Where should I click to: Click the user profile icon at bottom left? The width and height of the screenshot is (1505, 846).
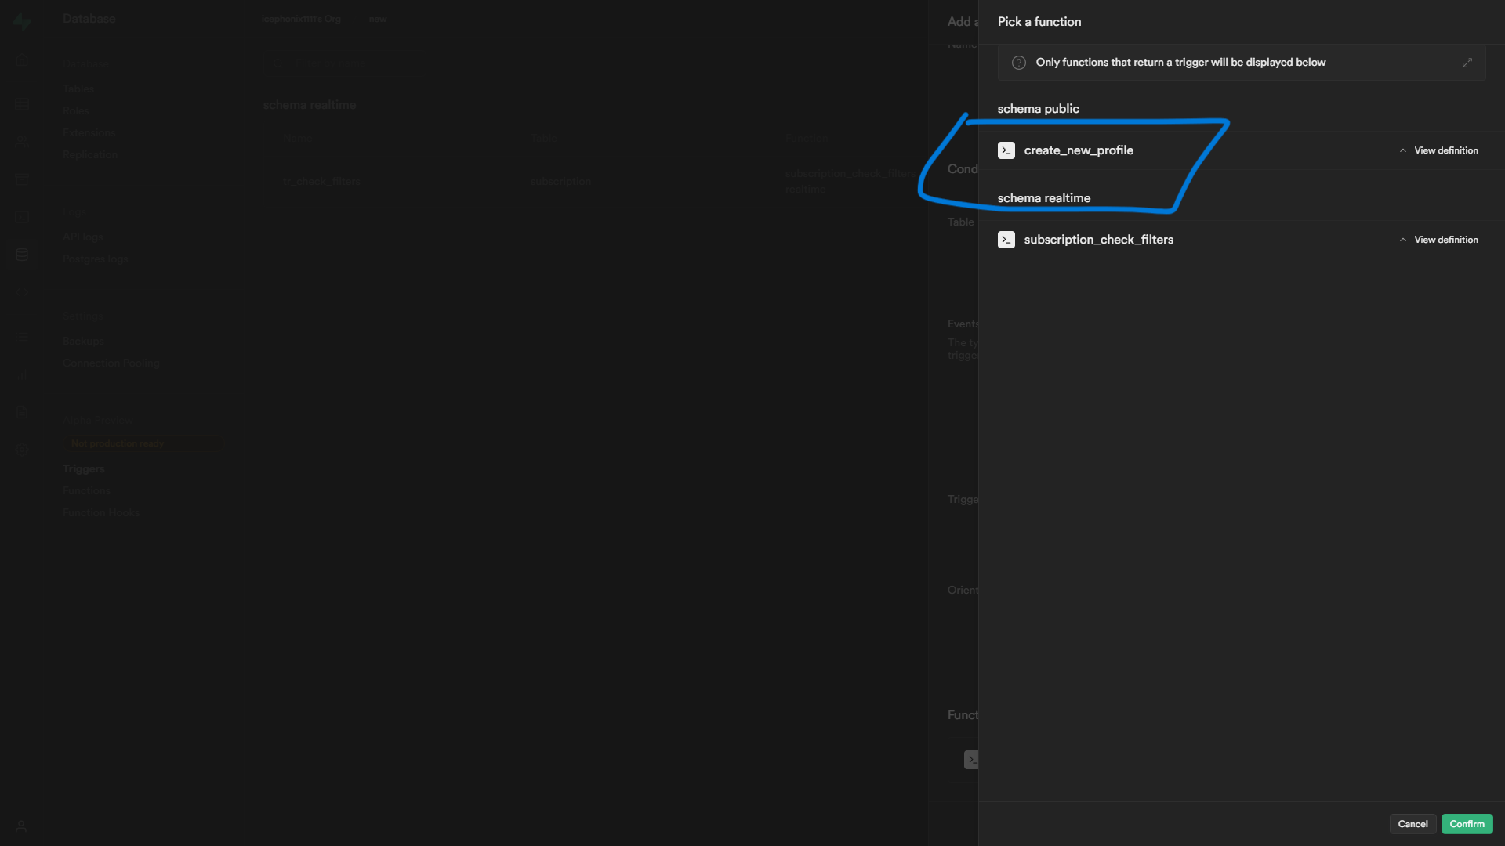pyautogui.click(x=21, y=826)
